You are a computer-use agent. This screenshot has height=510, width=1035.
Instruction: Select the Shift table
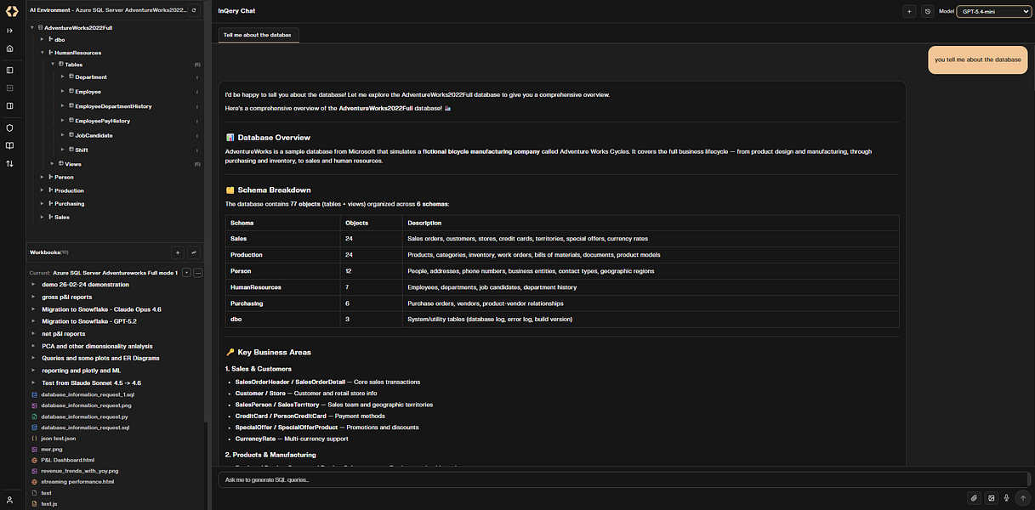point(81,150)
